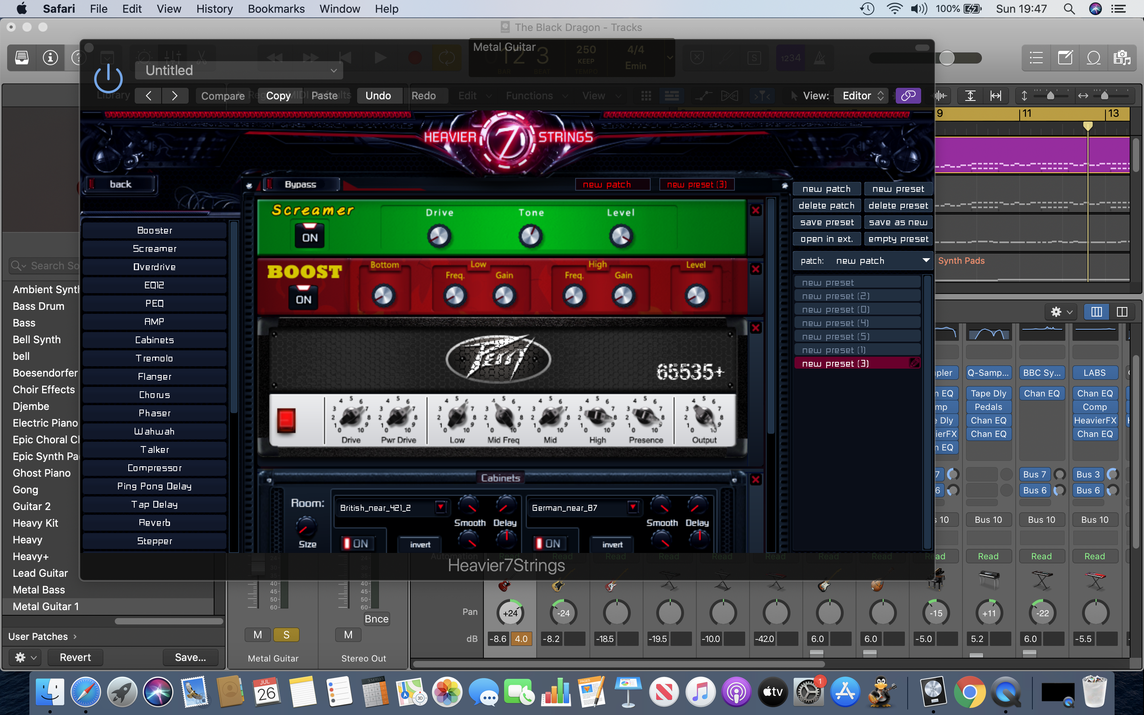The width and height of the screenshot is (1144, 715).
Task: Open mixer settings gear dropdown
Action: click(x=1061, y=312)
